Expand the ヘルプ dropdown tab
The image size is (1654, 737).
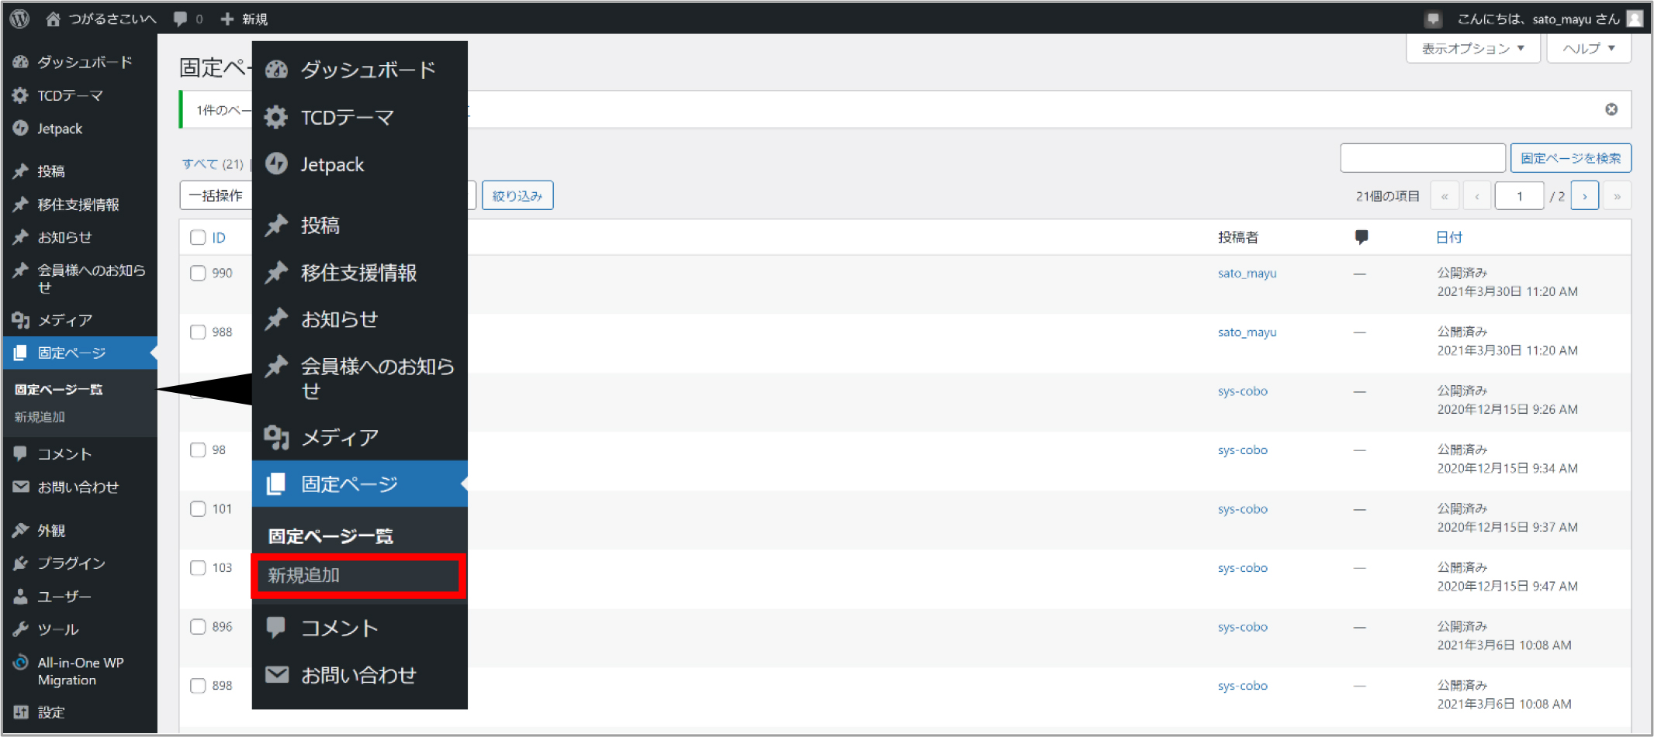coord(1588,48)
